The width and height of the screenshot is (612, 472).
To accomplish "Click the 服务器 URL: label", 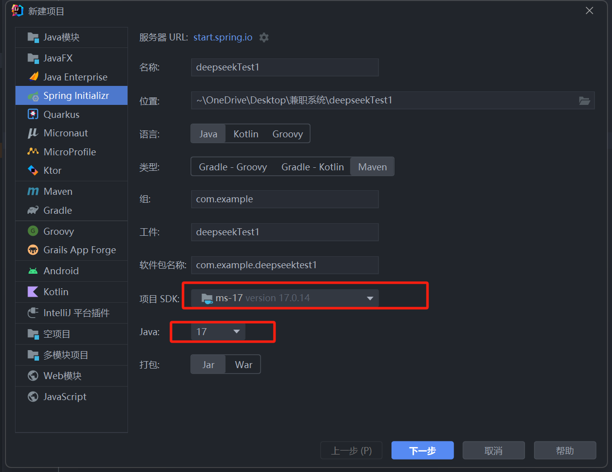I will point(164,37).
